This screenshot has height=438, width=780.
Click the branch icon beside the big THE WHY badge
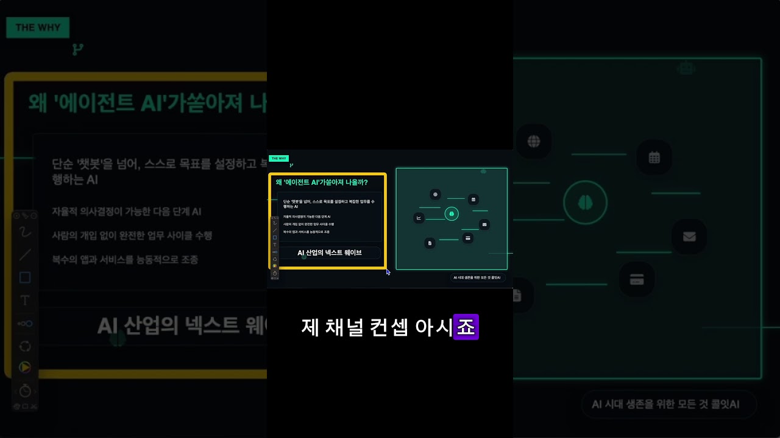point(77,50)
